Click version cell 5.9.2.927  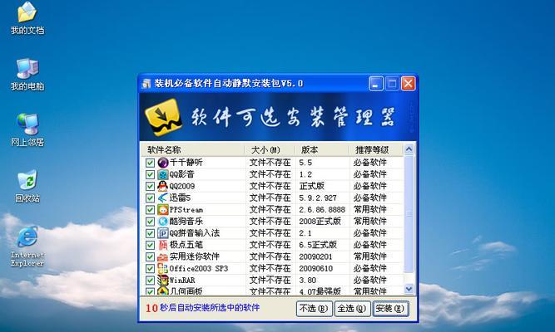pos(318,198)
